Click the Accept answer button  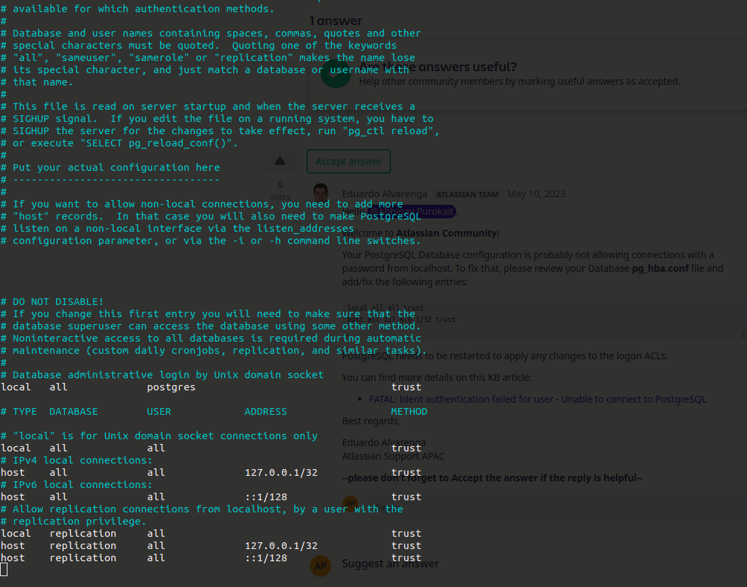tap(348, 161)
